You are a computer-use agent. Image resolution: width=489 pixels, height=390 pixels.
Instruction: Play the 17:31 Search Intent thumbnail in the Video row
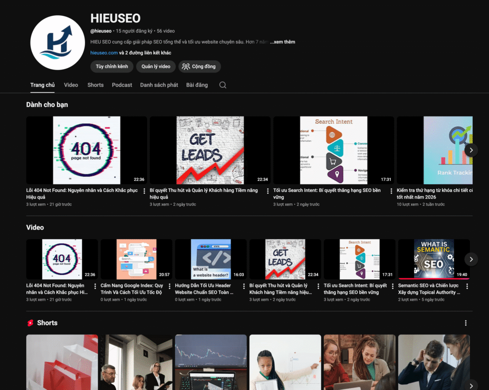click(360, 259)
